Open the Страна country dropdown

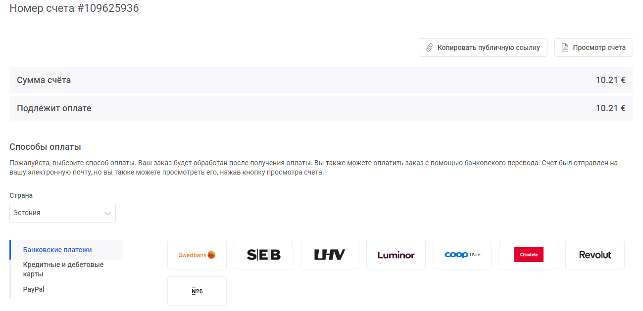tap(62, 213)
